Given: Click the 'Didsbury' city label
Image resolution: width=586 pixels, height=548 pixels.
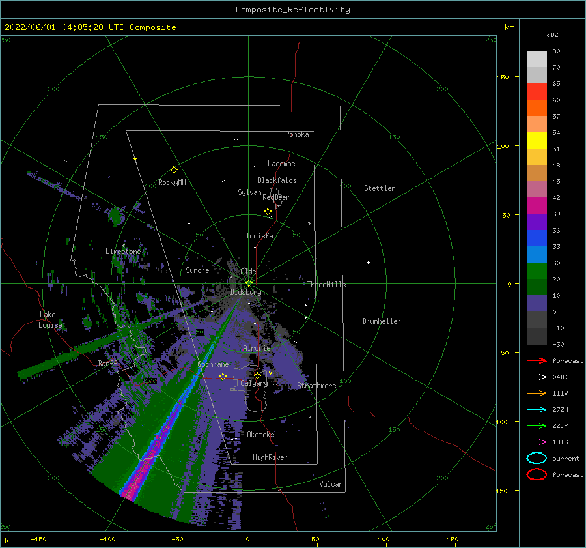Looking at the screenshot, I should coord(245,292).
